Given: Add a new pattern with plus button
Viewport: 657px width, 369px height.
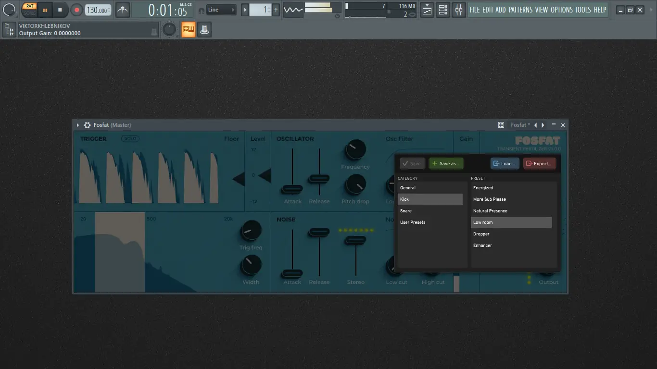Looking at the screenshot, I should pyautogui.click(x=276, y=10).
